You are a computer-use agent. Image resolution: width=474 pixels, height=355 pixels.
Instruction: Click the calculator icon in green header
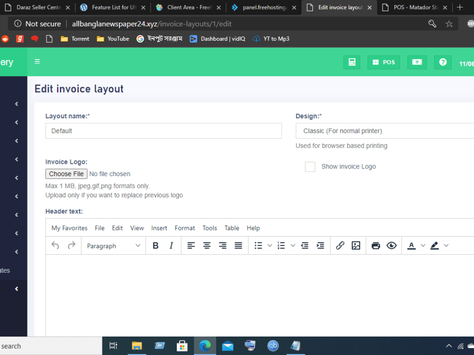coord(352,62)
